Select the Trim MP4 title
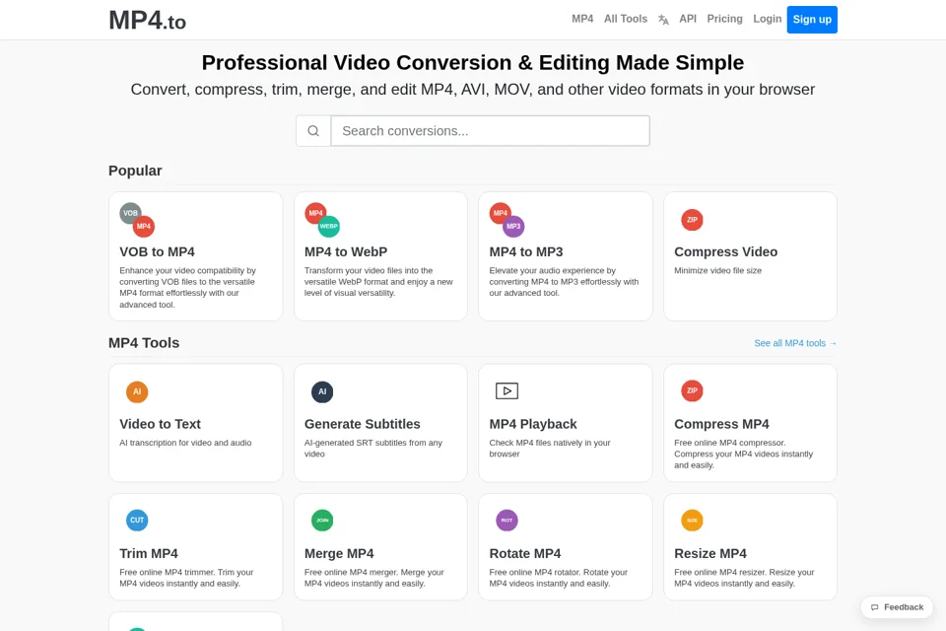This screenshot has width=946, height=631. pos(149,554)
